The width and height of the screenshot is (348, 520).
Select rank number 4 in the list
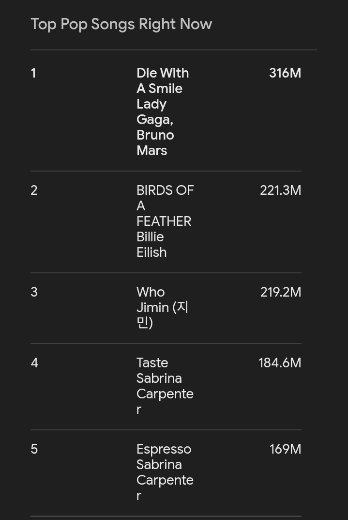[34, 363]
